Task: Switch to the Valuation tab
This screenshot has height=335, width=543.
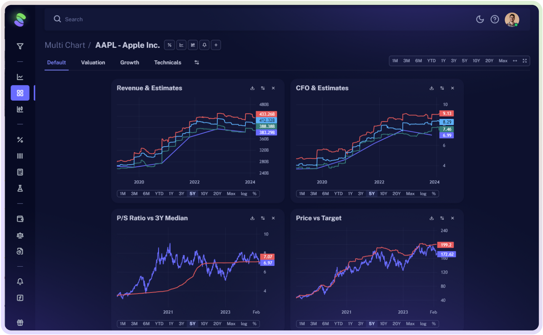Action: click(x=93, y=62)
